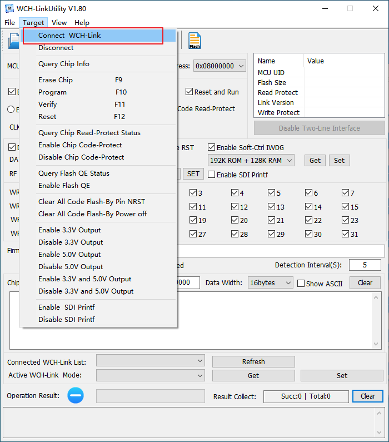Open the View menu
Screen dimensions: 389x442
(x=59, y=23)
